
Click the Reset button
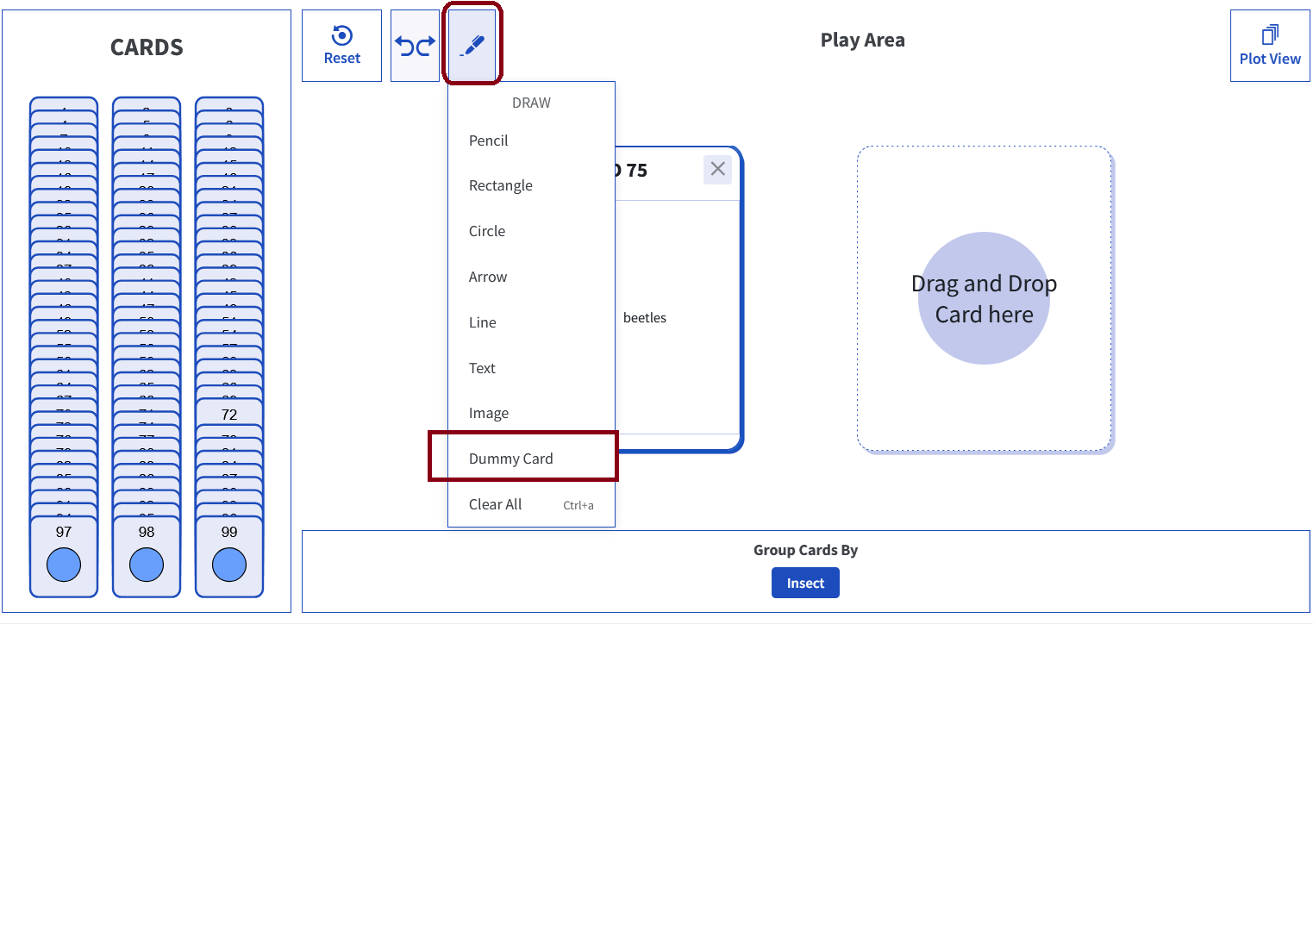point(341,46)
